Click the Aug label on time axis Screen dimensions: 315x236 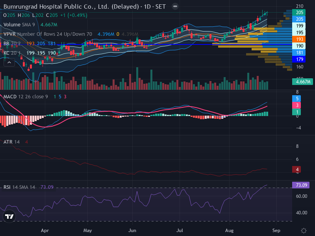click(229, 230)
